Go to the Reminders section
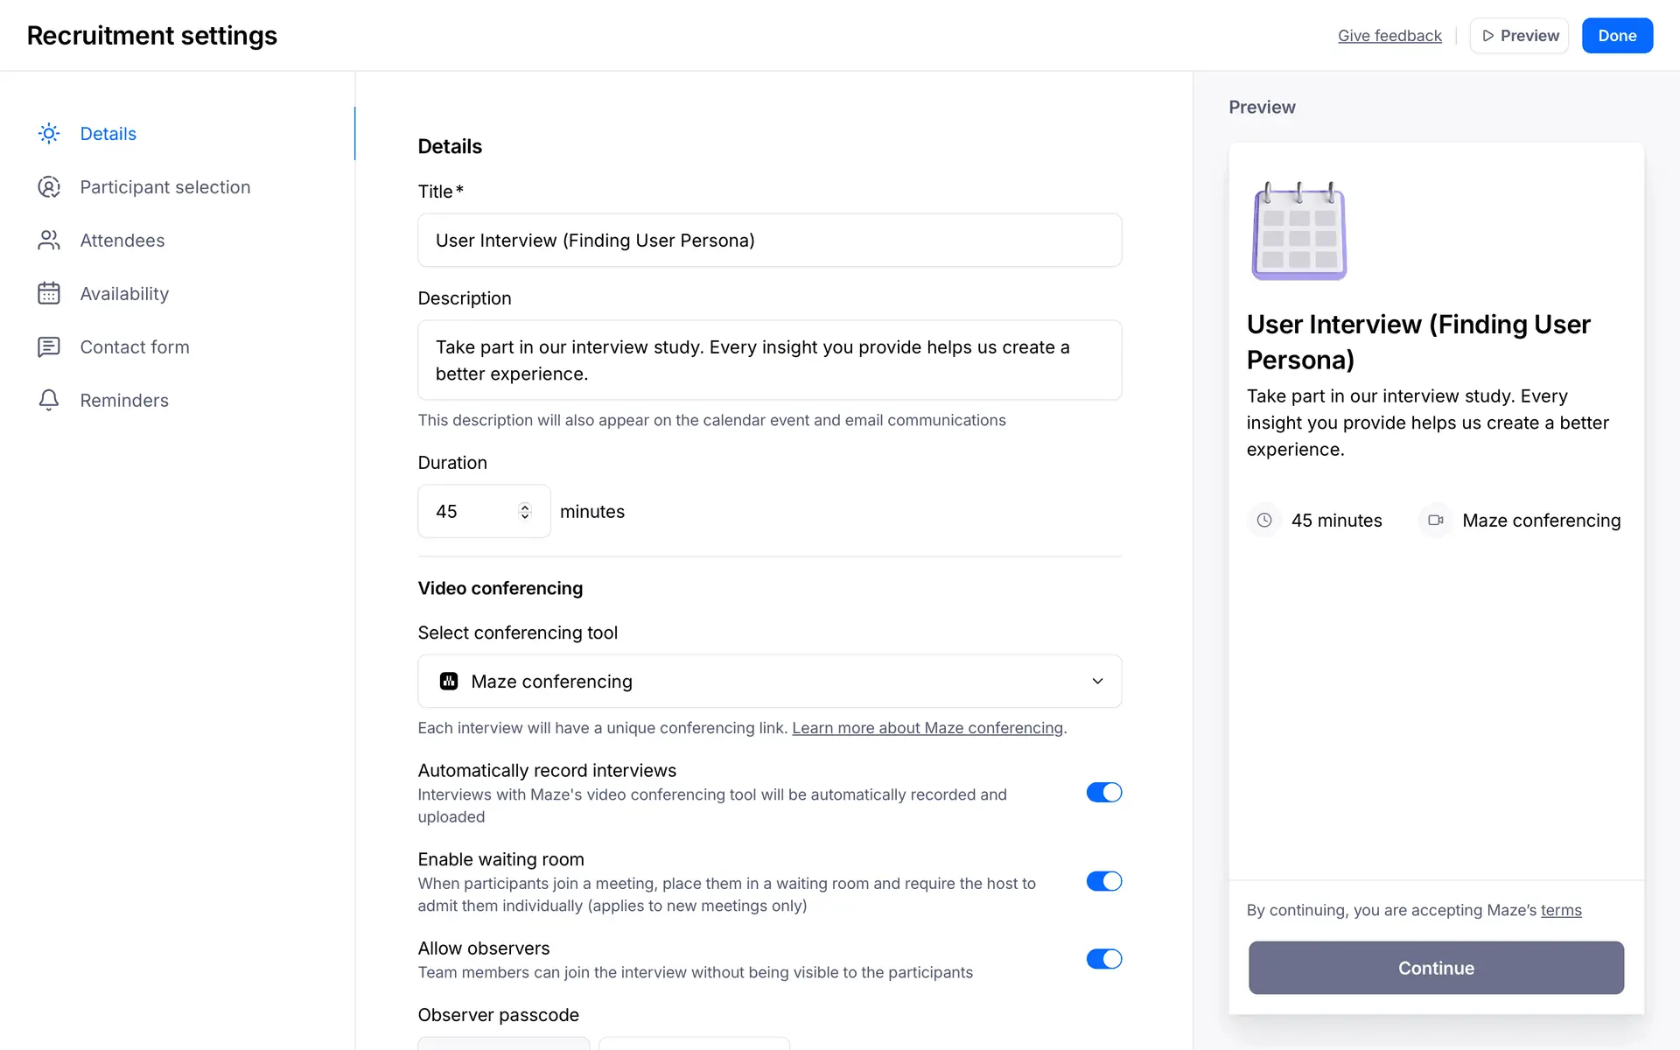Viewport: 1680px width, 1050px height. click(x=124, y=401)
